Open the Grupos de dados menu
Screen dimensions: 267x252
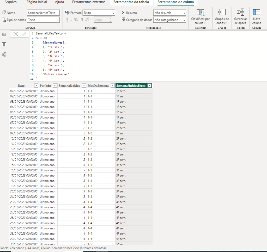pyautogui.click(x=222, y=16)
